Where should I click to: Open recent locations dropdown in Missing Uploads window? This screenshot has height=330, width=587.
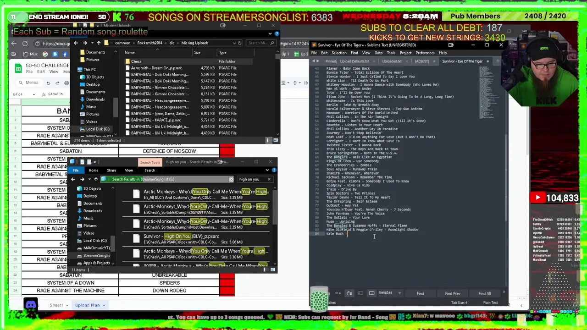(x=92, y=43)
